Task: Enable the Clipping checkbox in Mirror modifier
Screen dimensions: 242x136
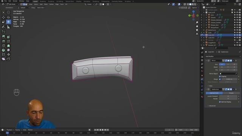Action: point(220,76)
